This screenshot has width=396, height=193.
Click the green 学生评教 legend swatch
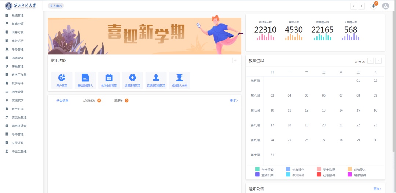pos(257,170)
